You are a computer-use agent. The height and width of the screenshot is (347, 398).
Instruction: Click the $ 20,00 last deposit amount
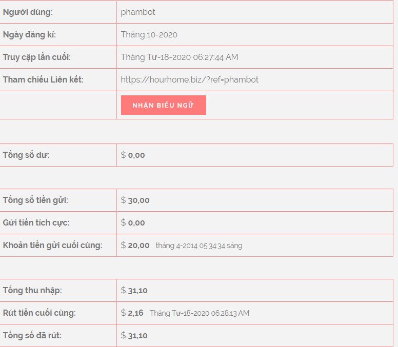click(x=135, y=245)
